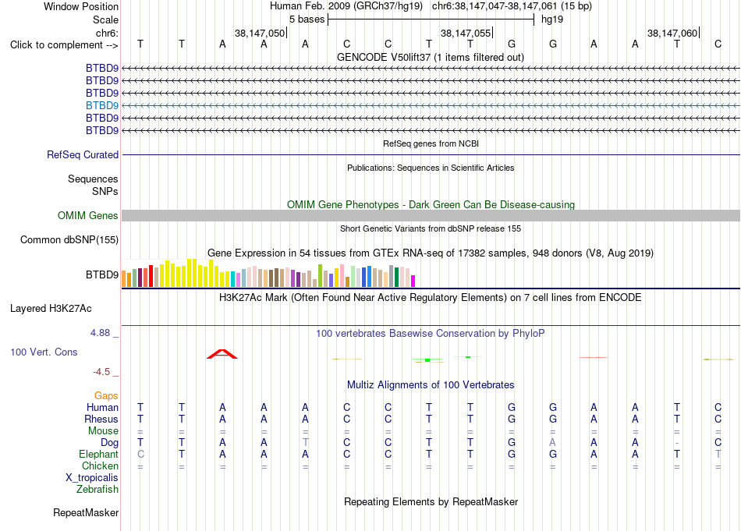Open 'Short Genetic Variants from dbSNP release 155'
The height and width of the screenshot is (531, 741).
click(431, 228)
